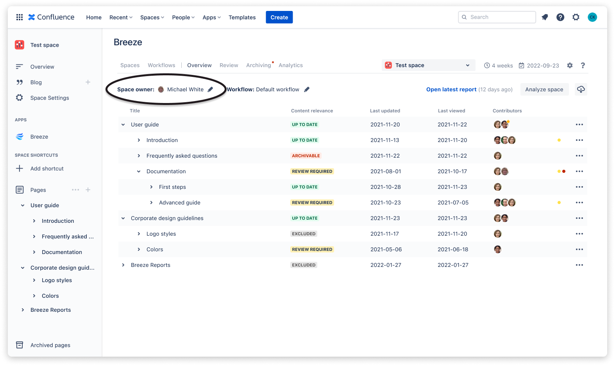Expand the Logo styles page in the sidebar

click(x=34, y=280)
